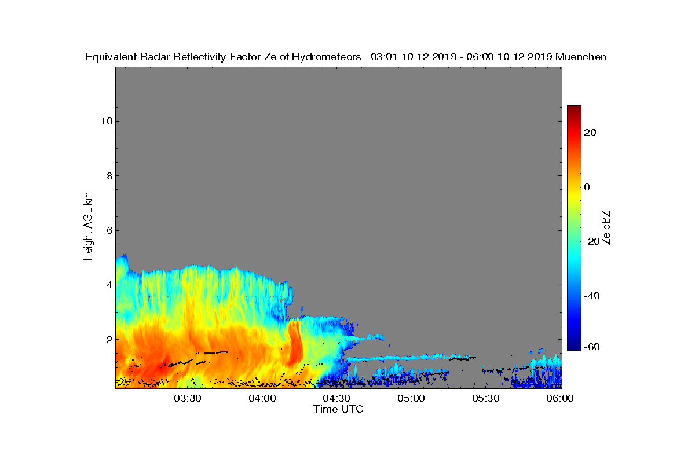Click the dark blue bottom of the colorbar
The image size is (695, 463).
click(x=574, y=344)
